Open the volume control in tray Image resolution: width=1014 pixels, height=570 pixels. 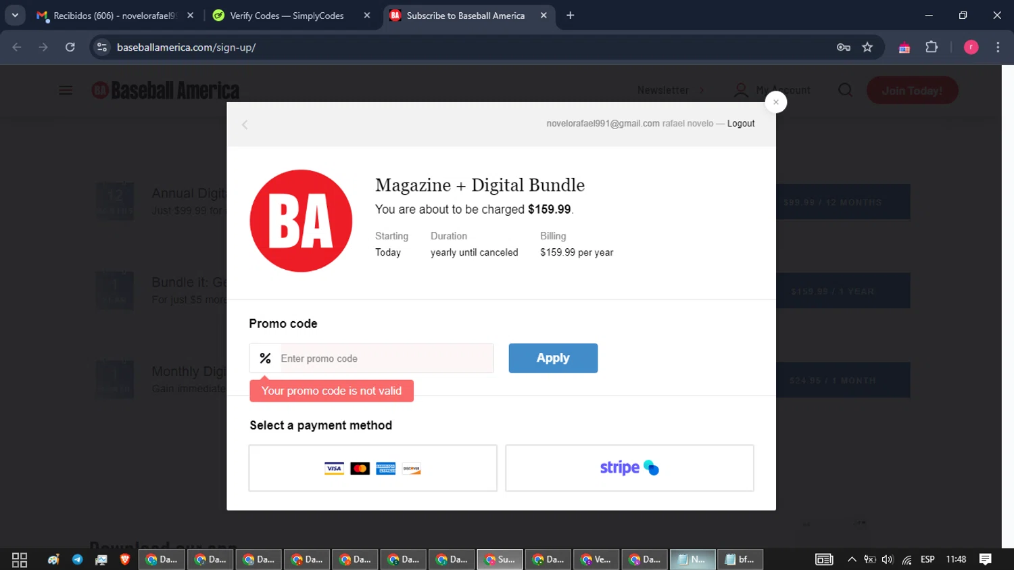[x=888, y=560]
